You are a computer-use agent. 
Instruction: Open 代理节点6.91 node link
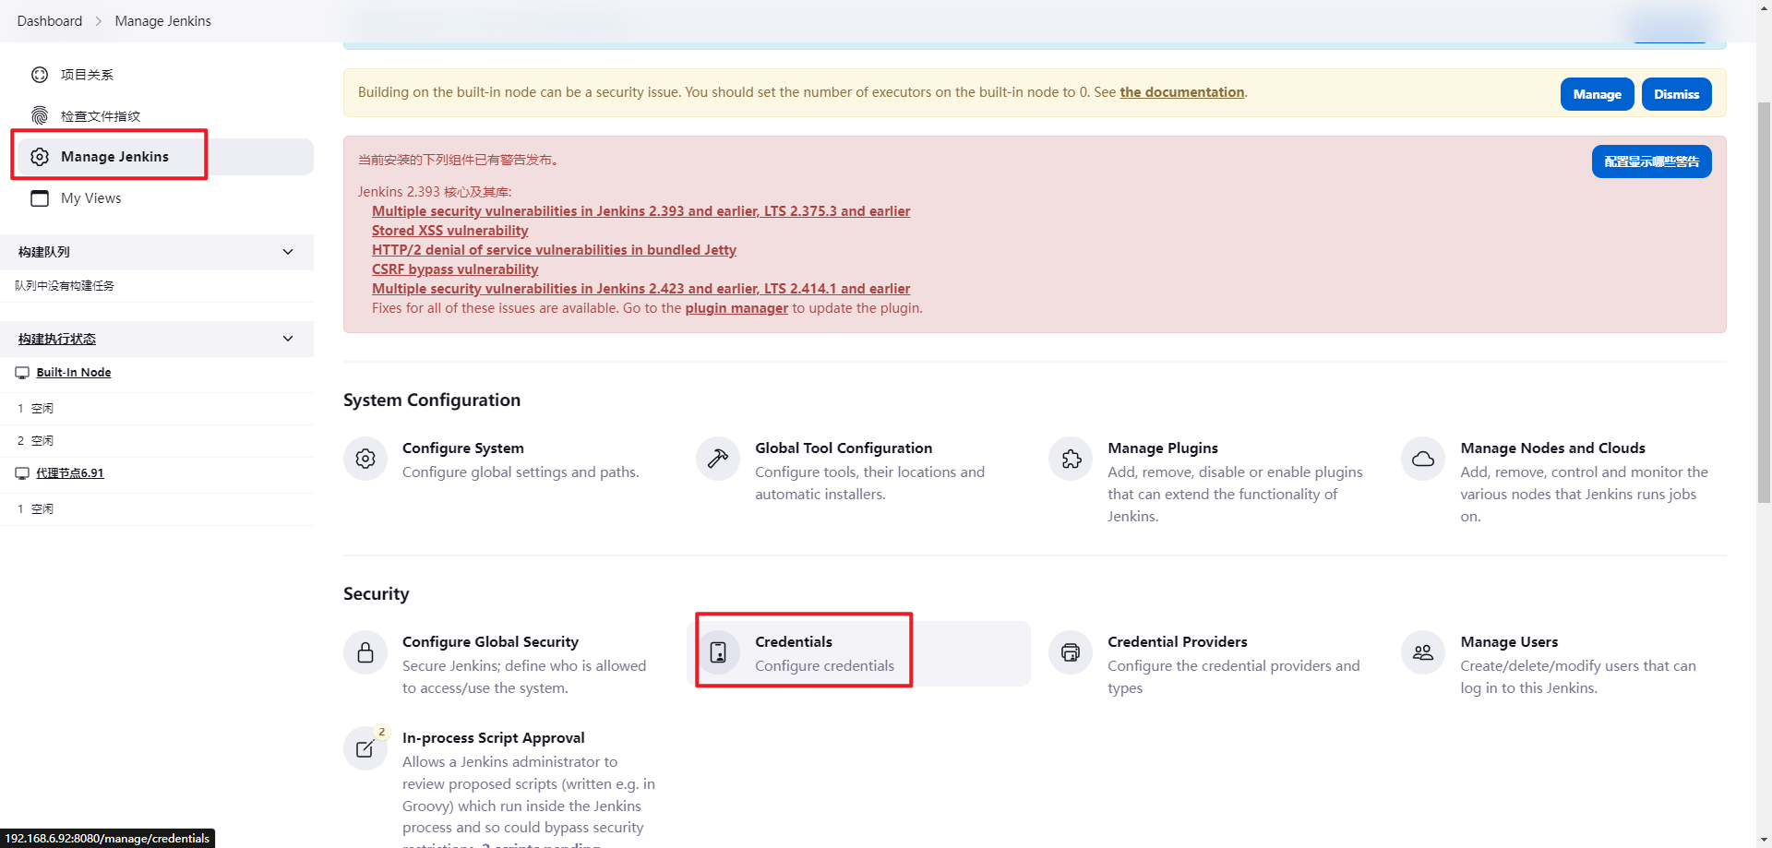[70, 473]
